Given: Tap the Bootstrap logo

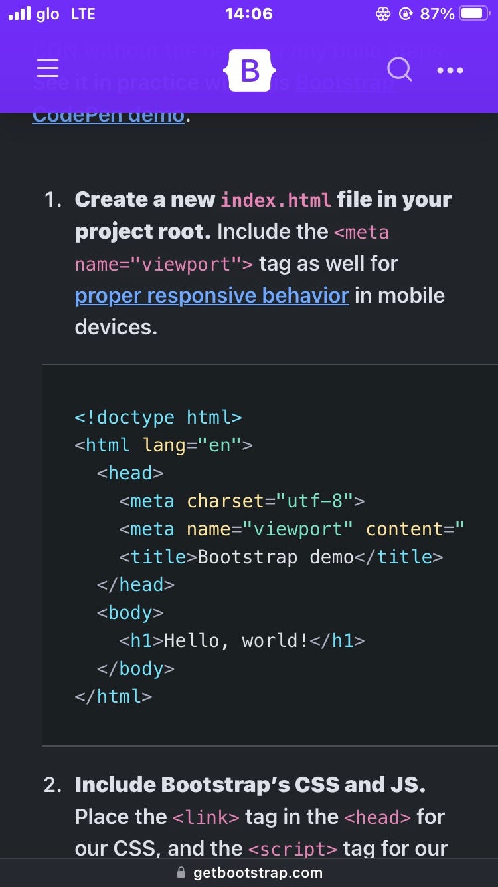Looking at the screenshot, I should coord(249,70).
